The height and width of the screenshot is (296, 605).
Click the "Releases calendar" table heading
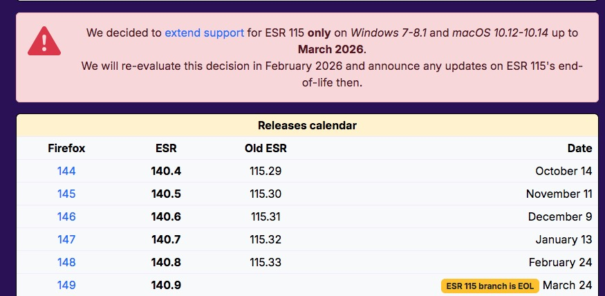[x=307, y=125]
